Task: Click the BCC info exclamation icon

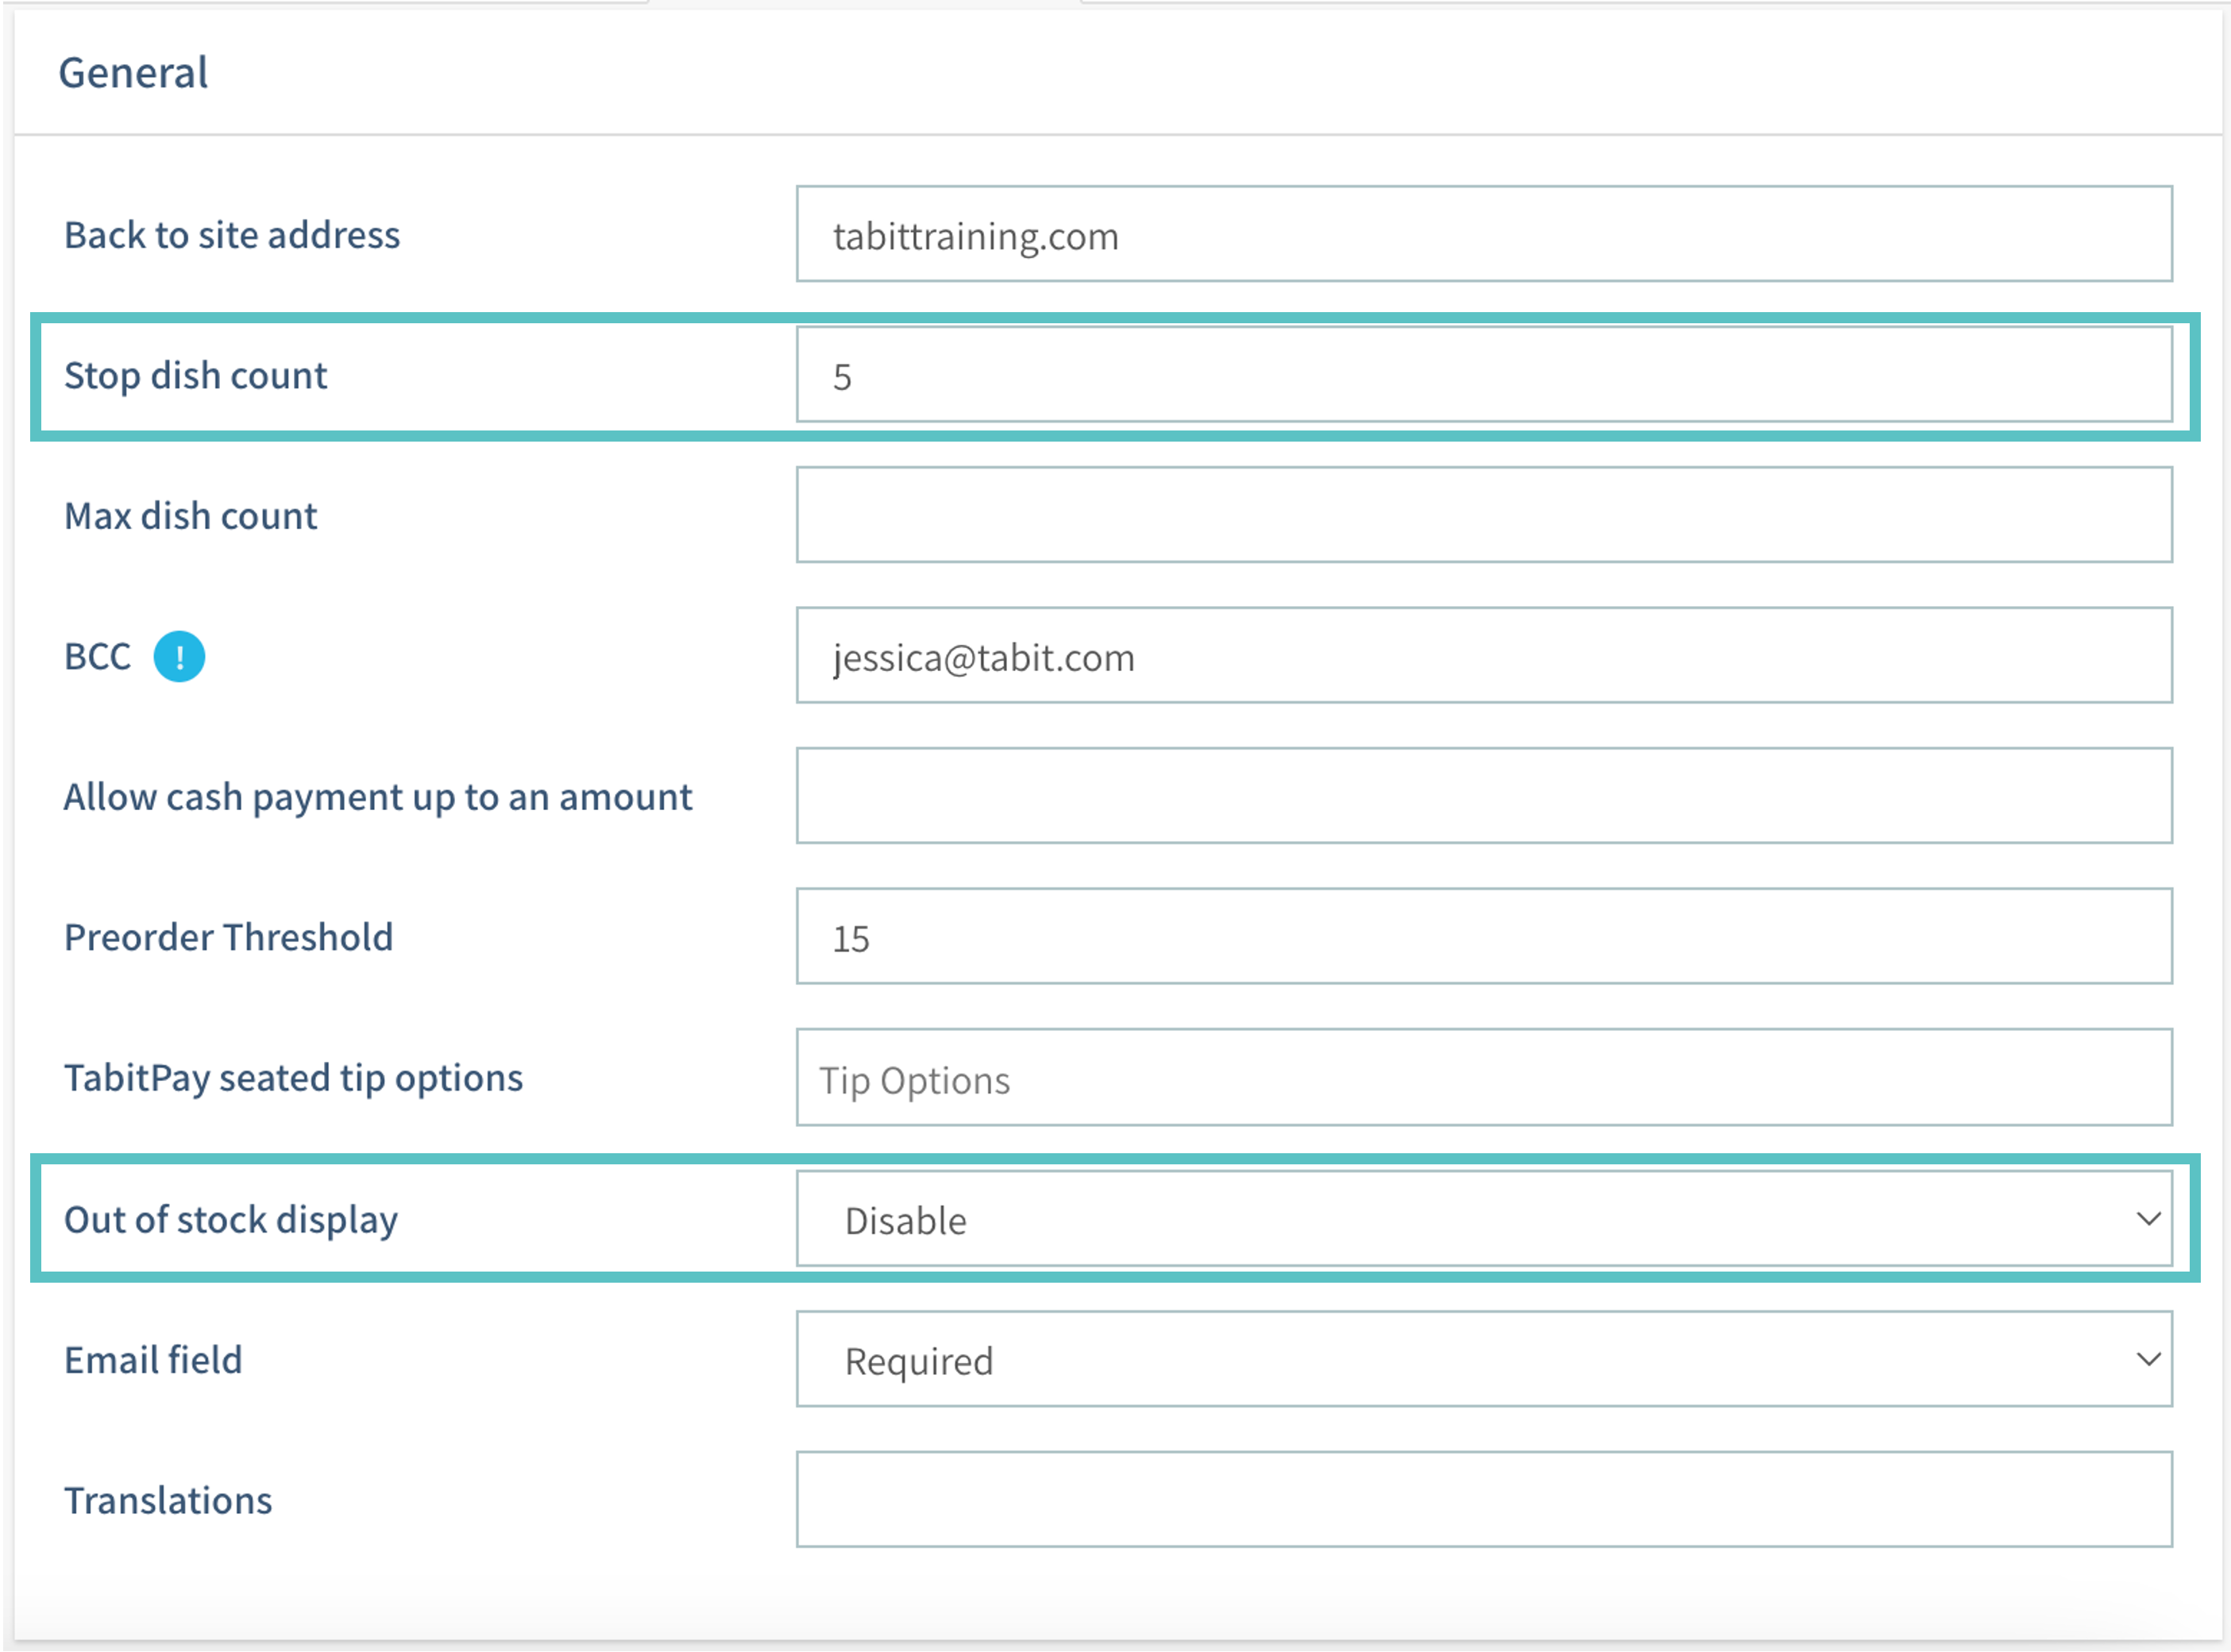Action: pyautogui.click(x=179, y=657)
